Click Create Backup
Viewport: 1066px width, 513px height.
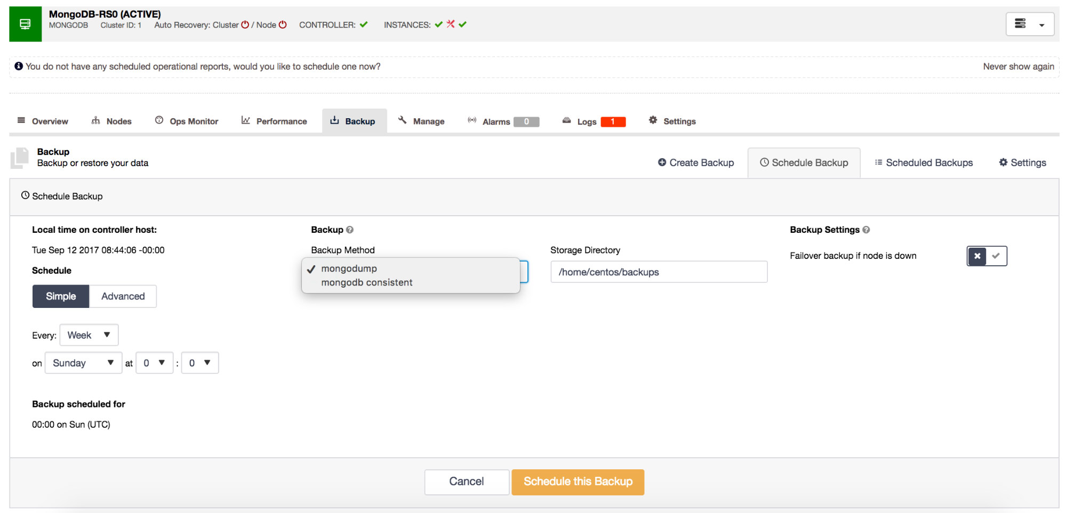696,162
